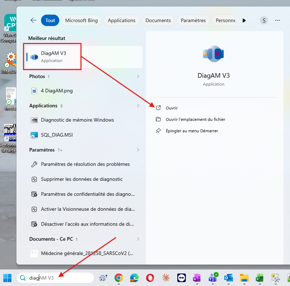This screenshot has height=286, width=290.
Task: Select the WaveSoft Compta desktop shortcut
Action: pos(9,28)
